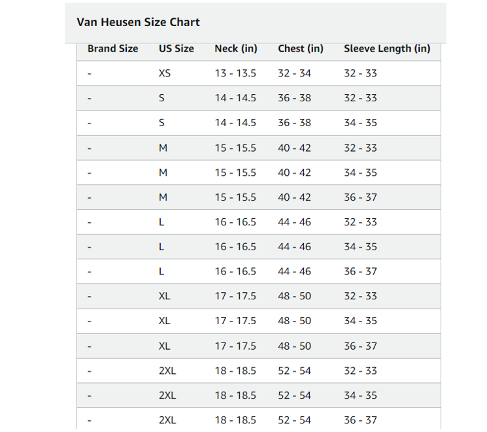Click the first 48 - 50 chest cell
Screen dimensions: 487x432
pos(294,296)
